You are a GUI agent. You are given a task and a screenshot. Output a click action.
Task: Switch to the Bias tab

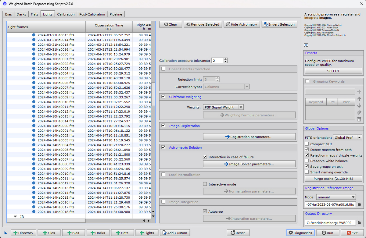coord(8,14)
